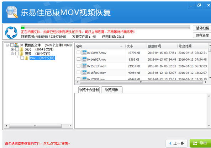The height and width of the screenshot is (148, 211).
Task: Switch to the 浏览十六进制 tab
Action: [89, 90]
